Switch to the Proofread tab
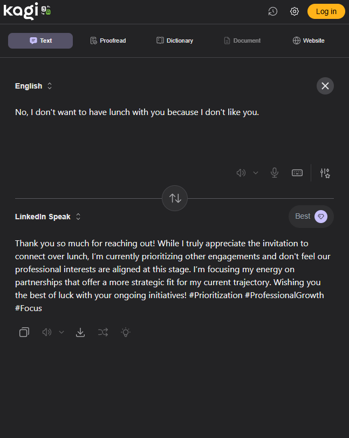The image size is (349, 438). pyautogui.click(x=108, y=41)
